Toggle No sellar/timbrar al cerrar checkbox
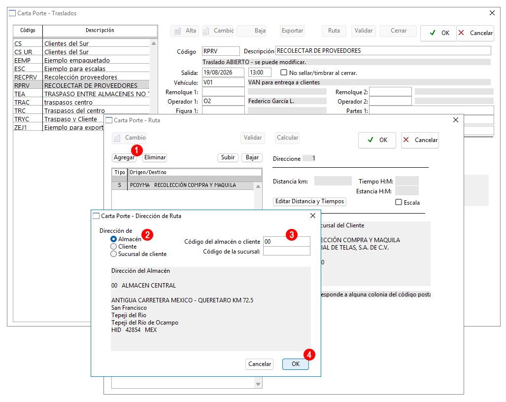 pyautogui.click(x=284, y=73)
